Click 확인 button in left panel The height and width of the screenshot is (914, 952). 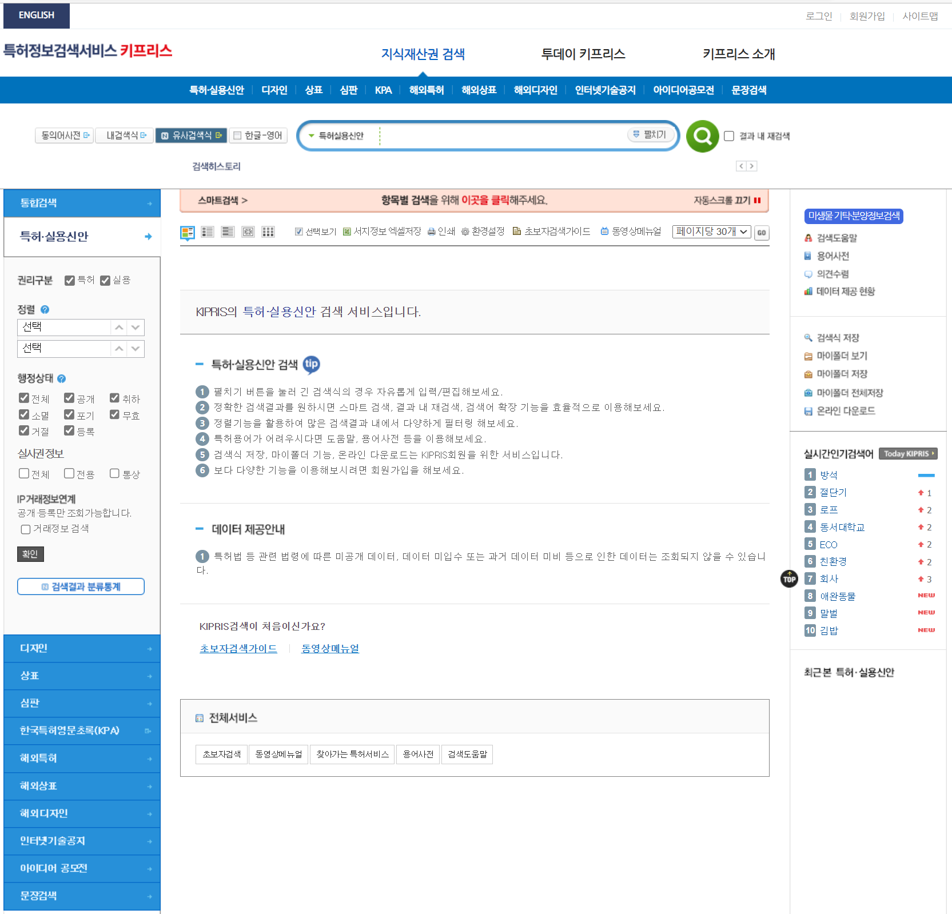pyautogui.click(x=30, y=554)
